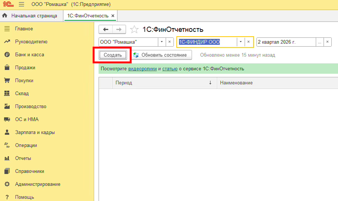Open the Банк и касса section
This screenshot has height=201, width=338.
tap(30, 55)
